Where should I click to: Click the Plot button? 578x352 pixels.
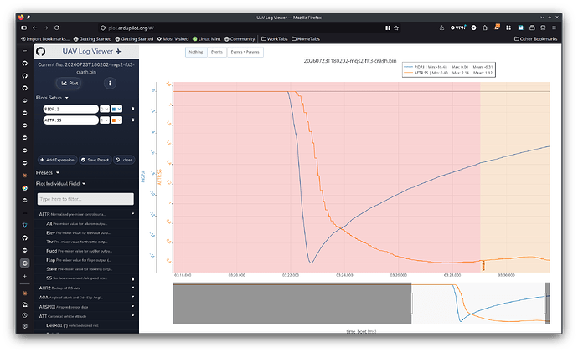[70, 83]
